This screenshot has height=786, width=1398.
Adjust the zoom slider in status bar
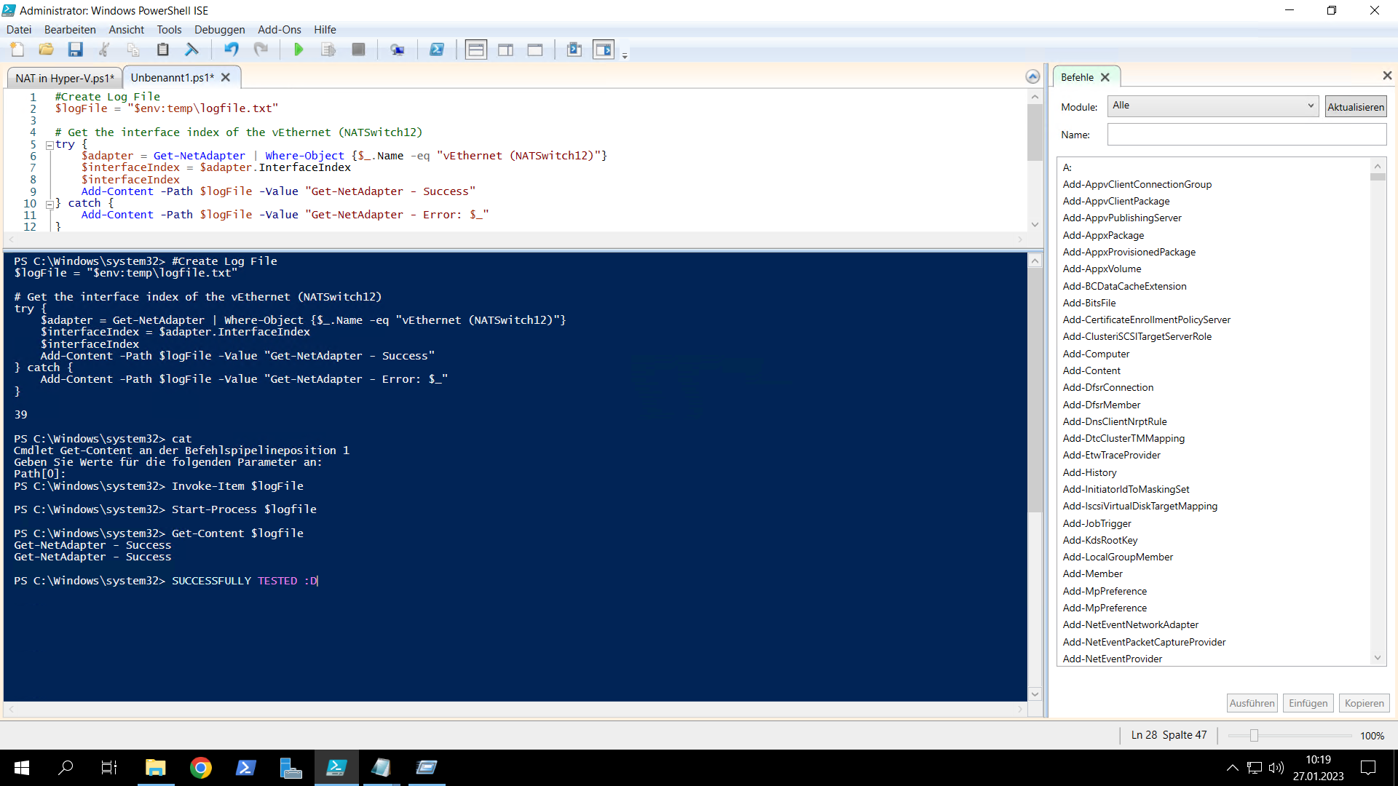pos(1254,736)
